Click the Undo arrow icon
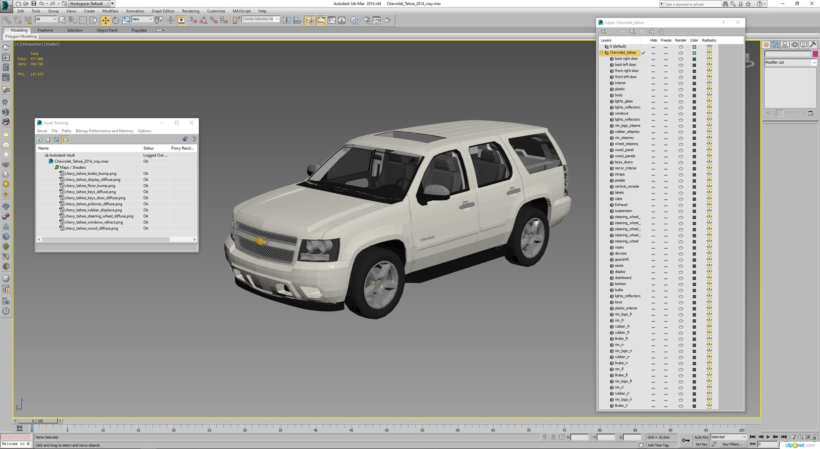 [41, 3]
